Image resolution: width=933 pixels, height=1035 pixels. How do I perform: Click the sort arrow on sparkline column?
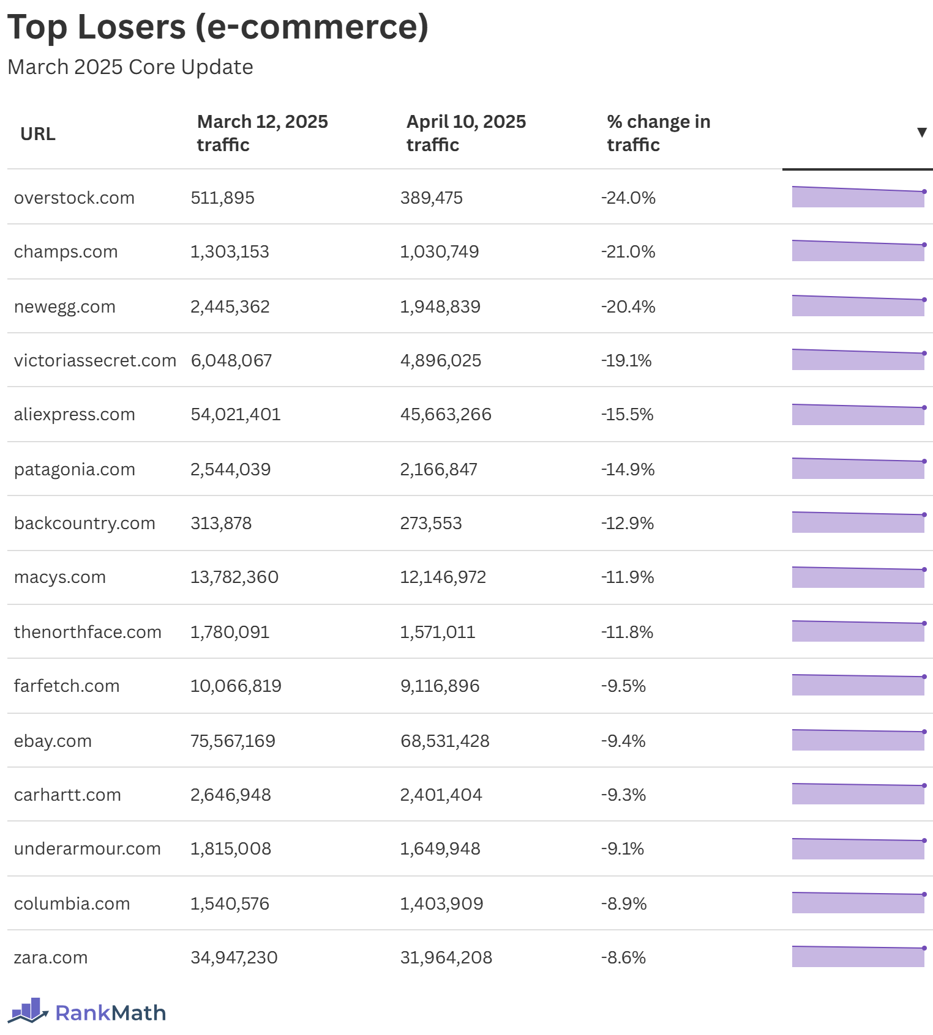(921, 133)
